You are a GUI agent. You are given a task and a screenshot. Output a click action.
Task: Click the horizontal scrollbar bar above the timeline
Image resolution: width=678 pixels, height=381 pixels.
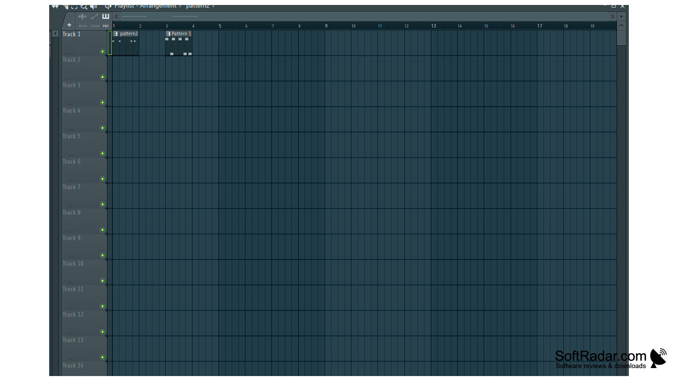point(365,16)
